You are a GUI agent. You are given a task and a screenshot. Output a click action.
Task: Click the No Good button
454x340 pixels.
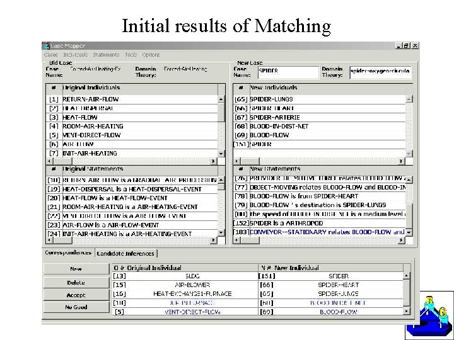(76, 307)
